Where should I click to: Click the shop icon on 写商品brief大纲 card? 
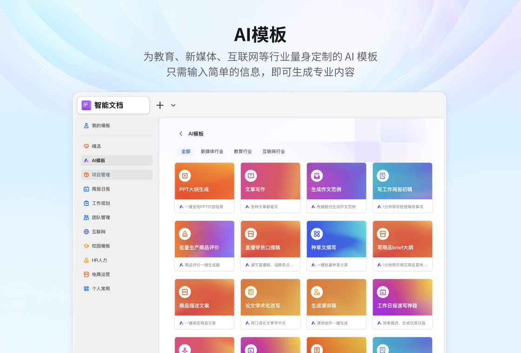pos(383,234)
